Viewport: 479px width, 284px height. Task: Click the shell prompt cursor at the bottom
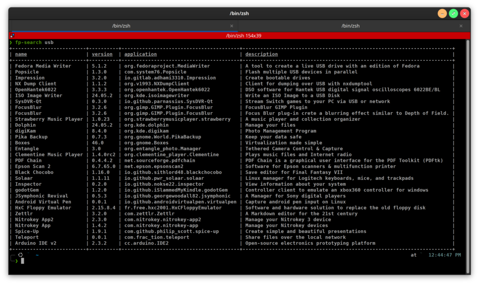22,261
